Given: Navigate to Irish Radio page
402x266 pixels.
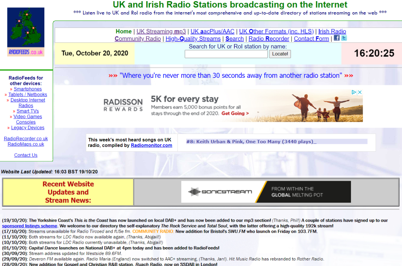Looking at the screenshot, I should point(332,31).
